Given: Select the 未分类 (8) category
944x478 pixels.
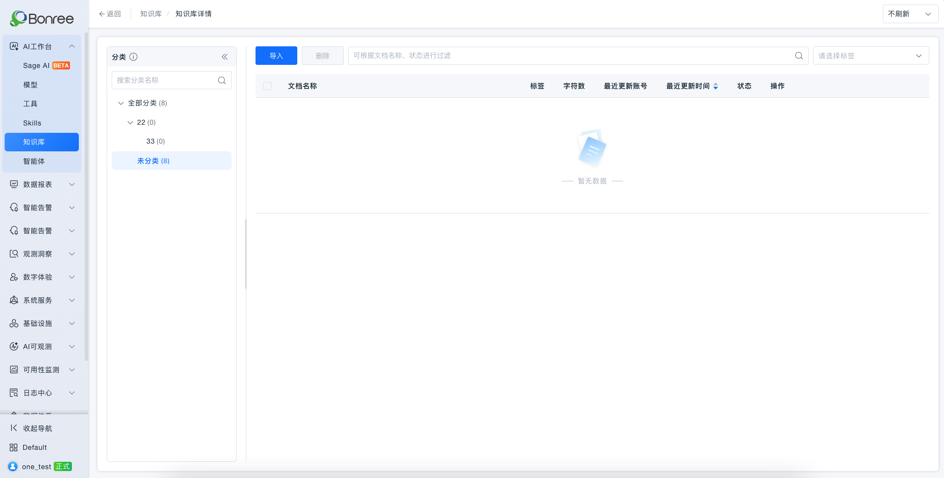Looking at the screenshot, I should point(172,161).
